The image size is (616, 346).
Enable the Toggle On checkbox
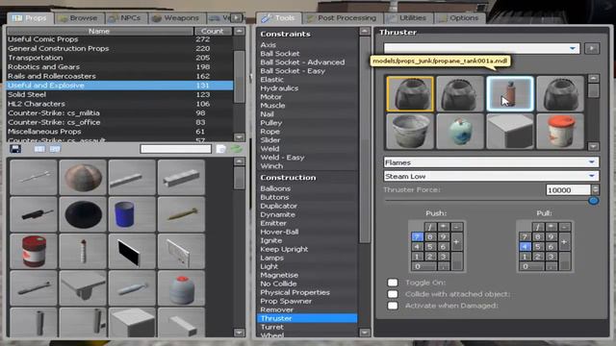point(393,283)
